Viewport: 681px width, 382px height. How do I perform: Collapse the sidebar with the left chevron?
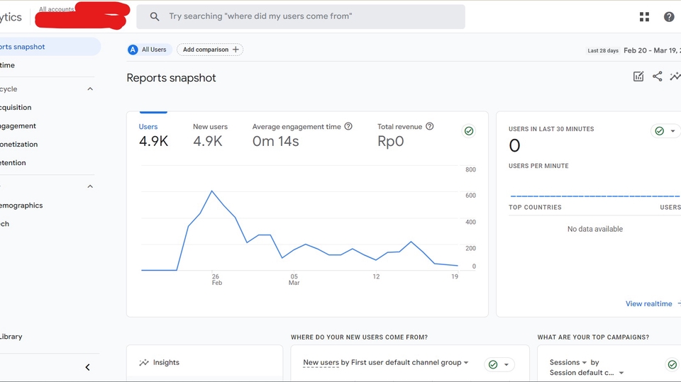[x=88, y=367]
